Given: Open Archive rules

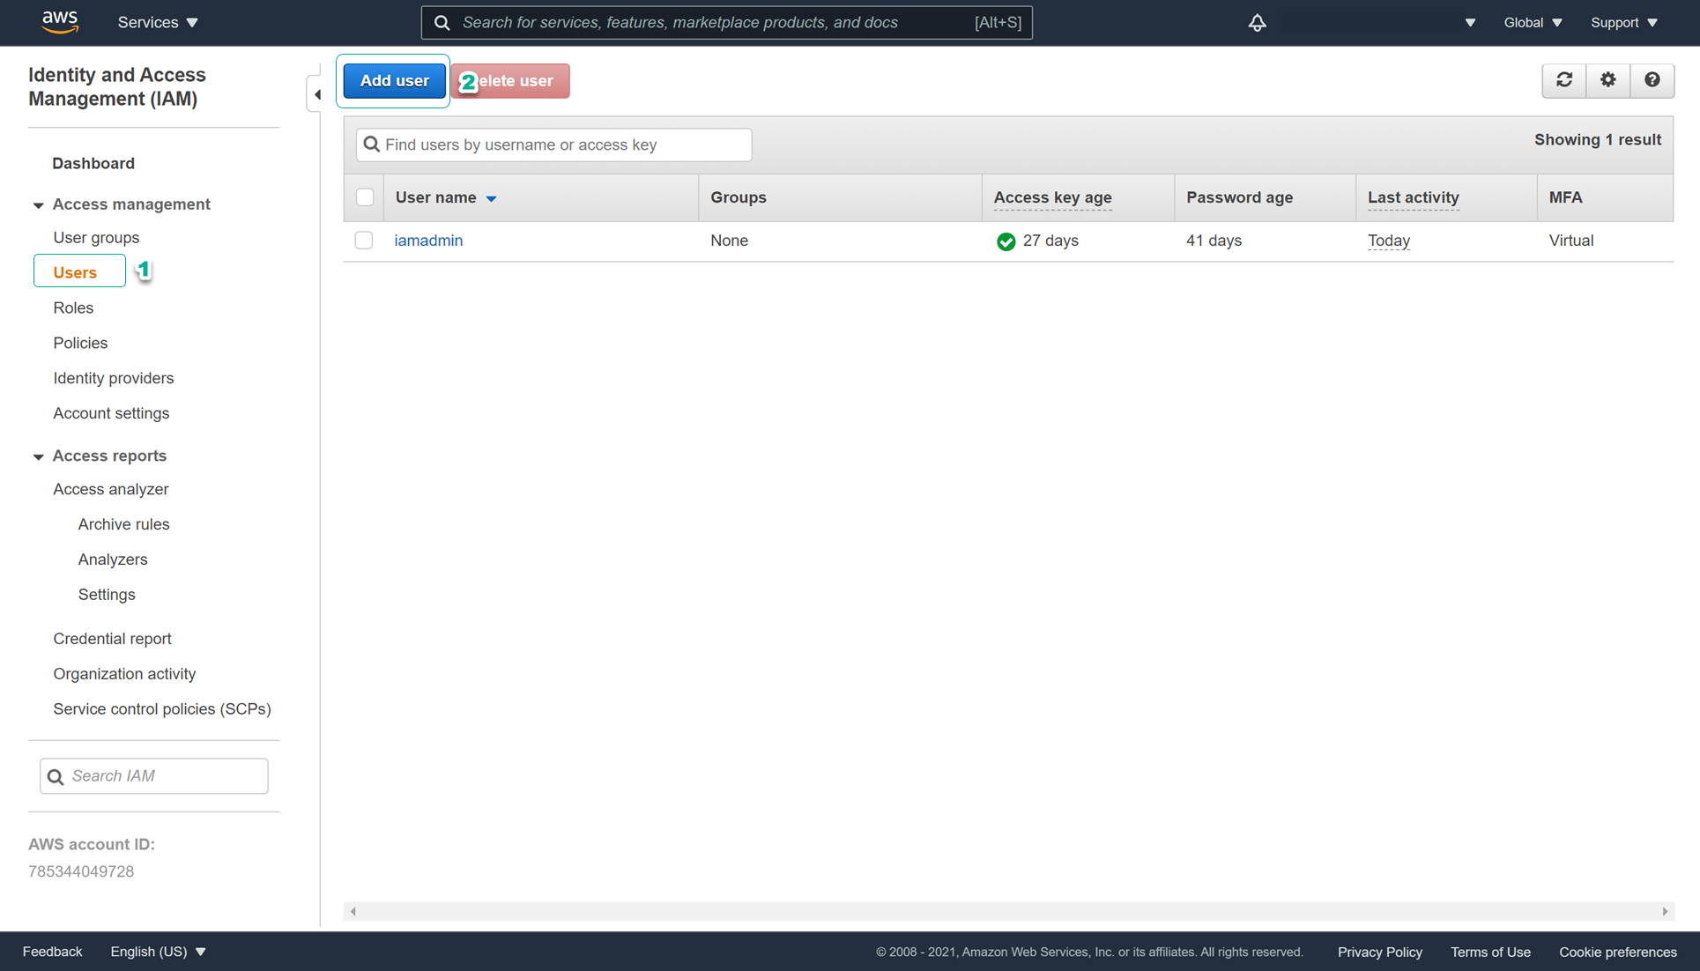Looking at the screenshot, I should click(x=123, y=524).
